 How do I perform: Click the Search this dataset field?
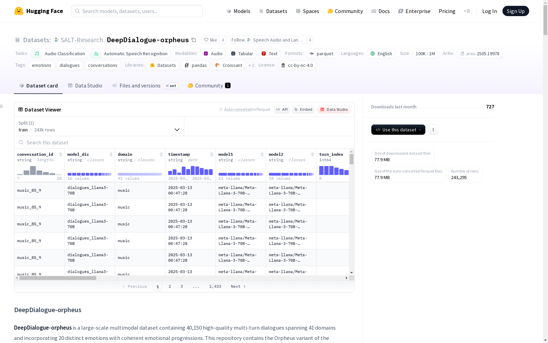184,142
